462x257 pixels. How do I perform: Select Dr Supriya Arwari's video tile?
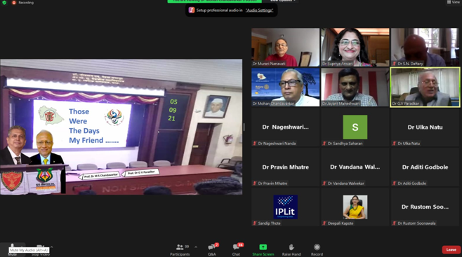click(355, 48)
